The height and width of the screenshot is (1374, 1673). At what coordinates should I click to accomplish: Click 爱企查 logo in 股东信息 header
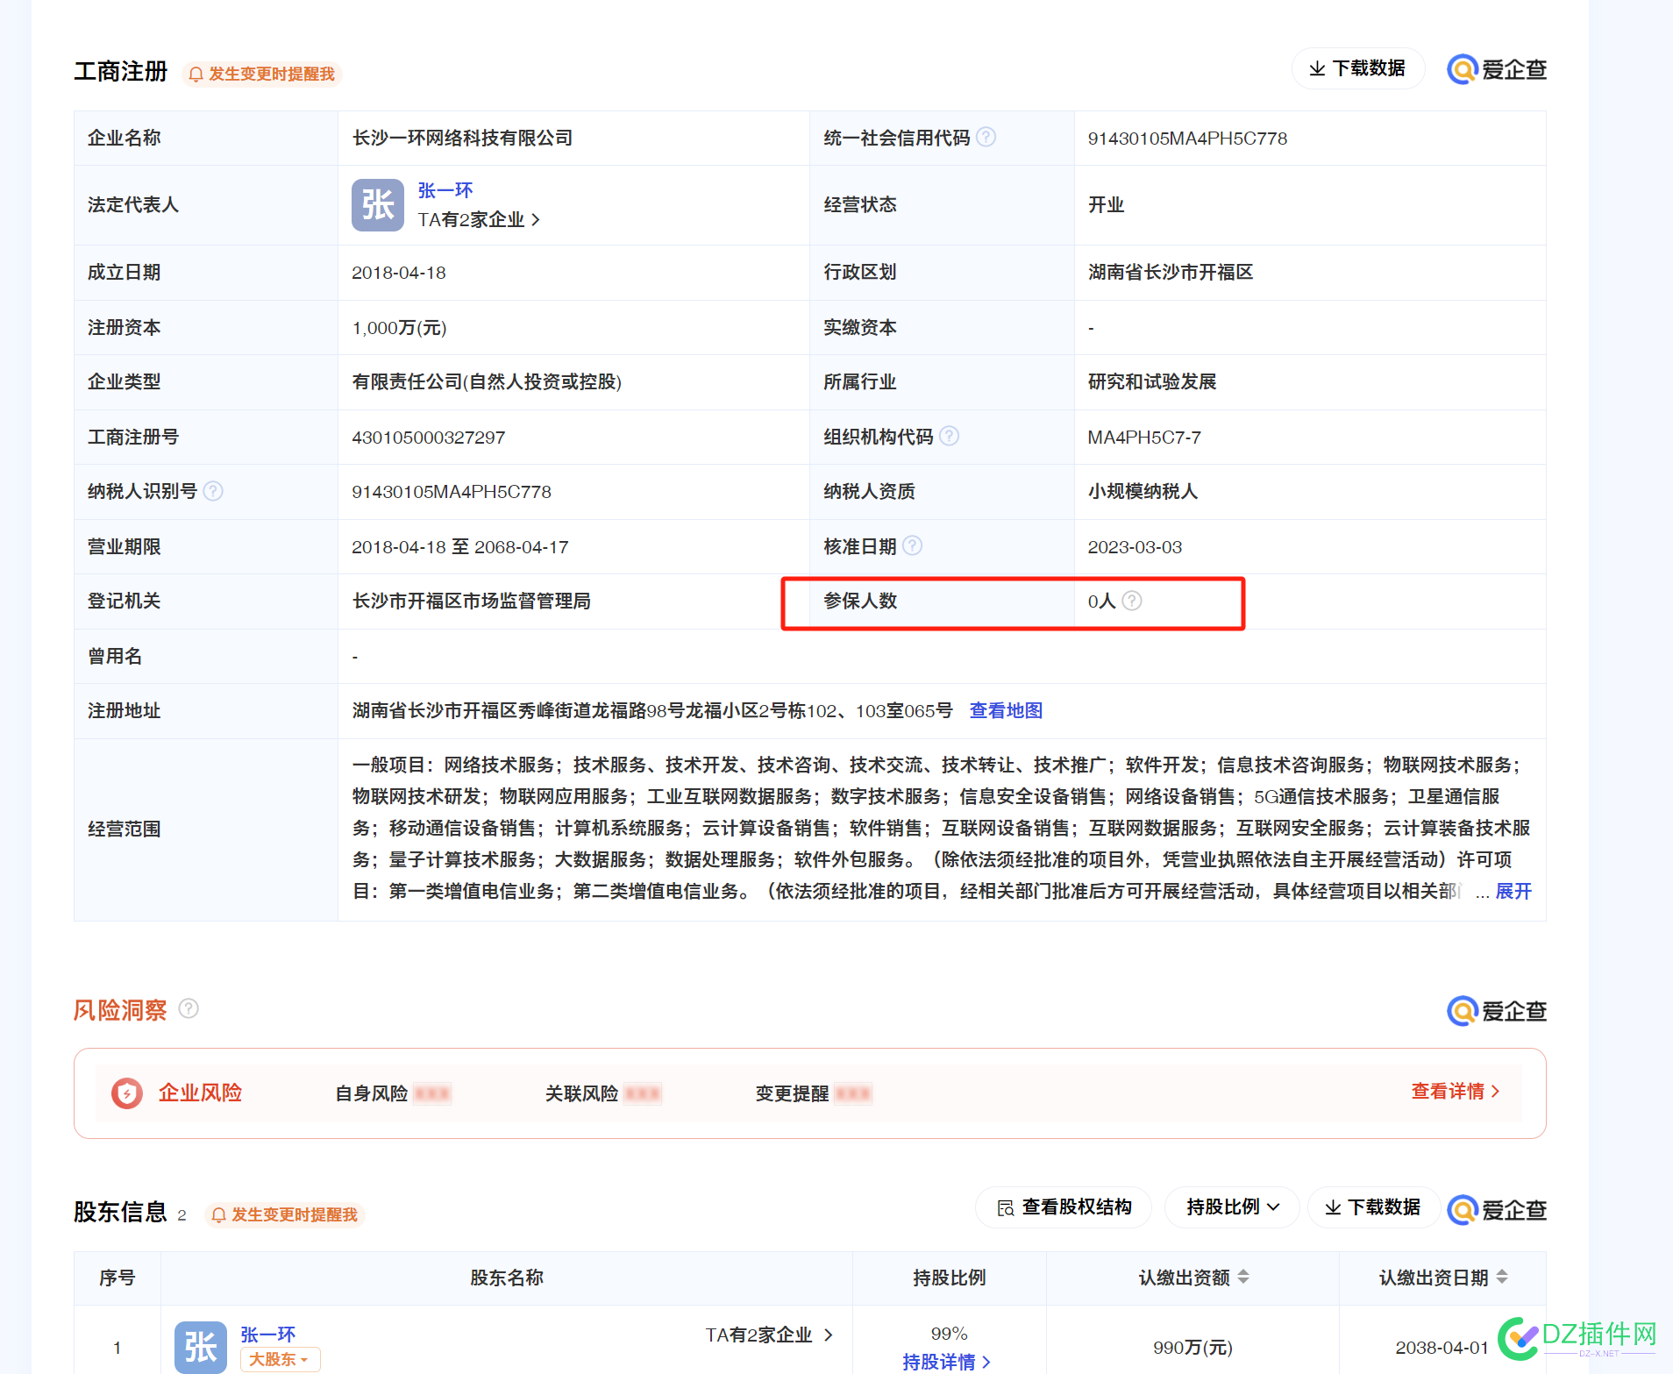tap(1497, 1210)
